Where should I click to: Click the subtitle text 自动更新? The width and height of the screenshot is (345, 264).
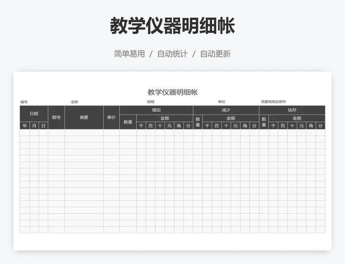click(x=215, y=54)
